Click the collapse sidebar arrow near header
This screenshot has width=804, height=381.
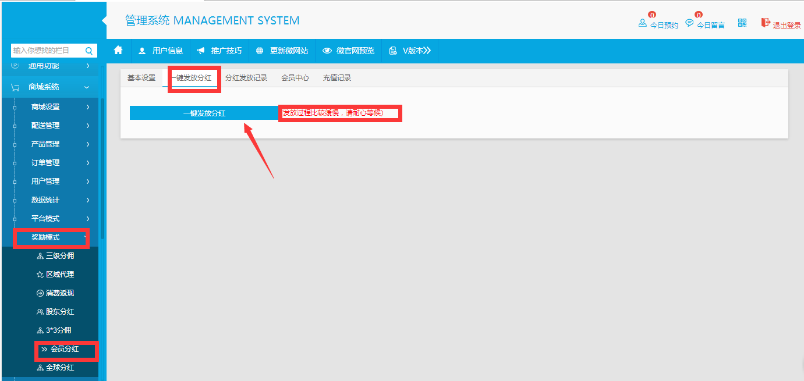104,21
